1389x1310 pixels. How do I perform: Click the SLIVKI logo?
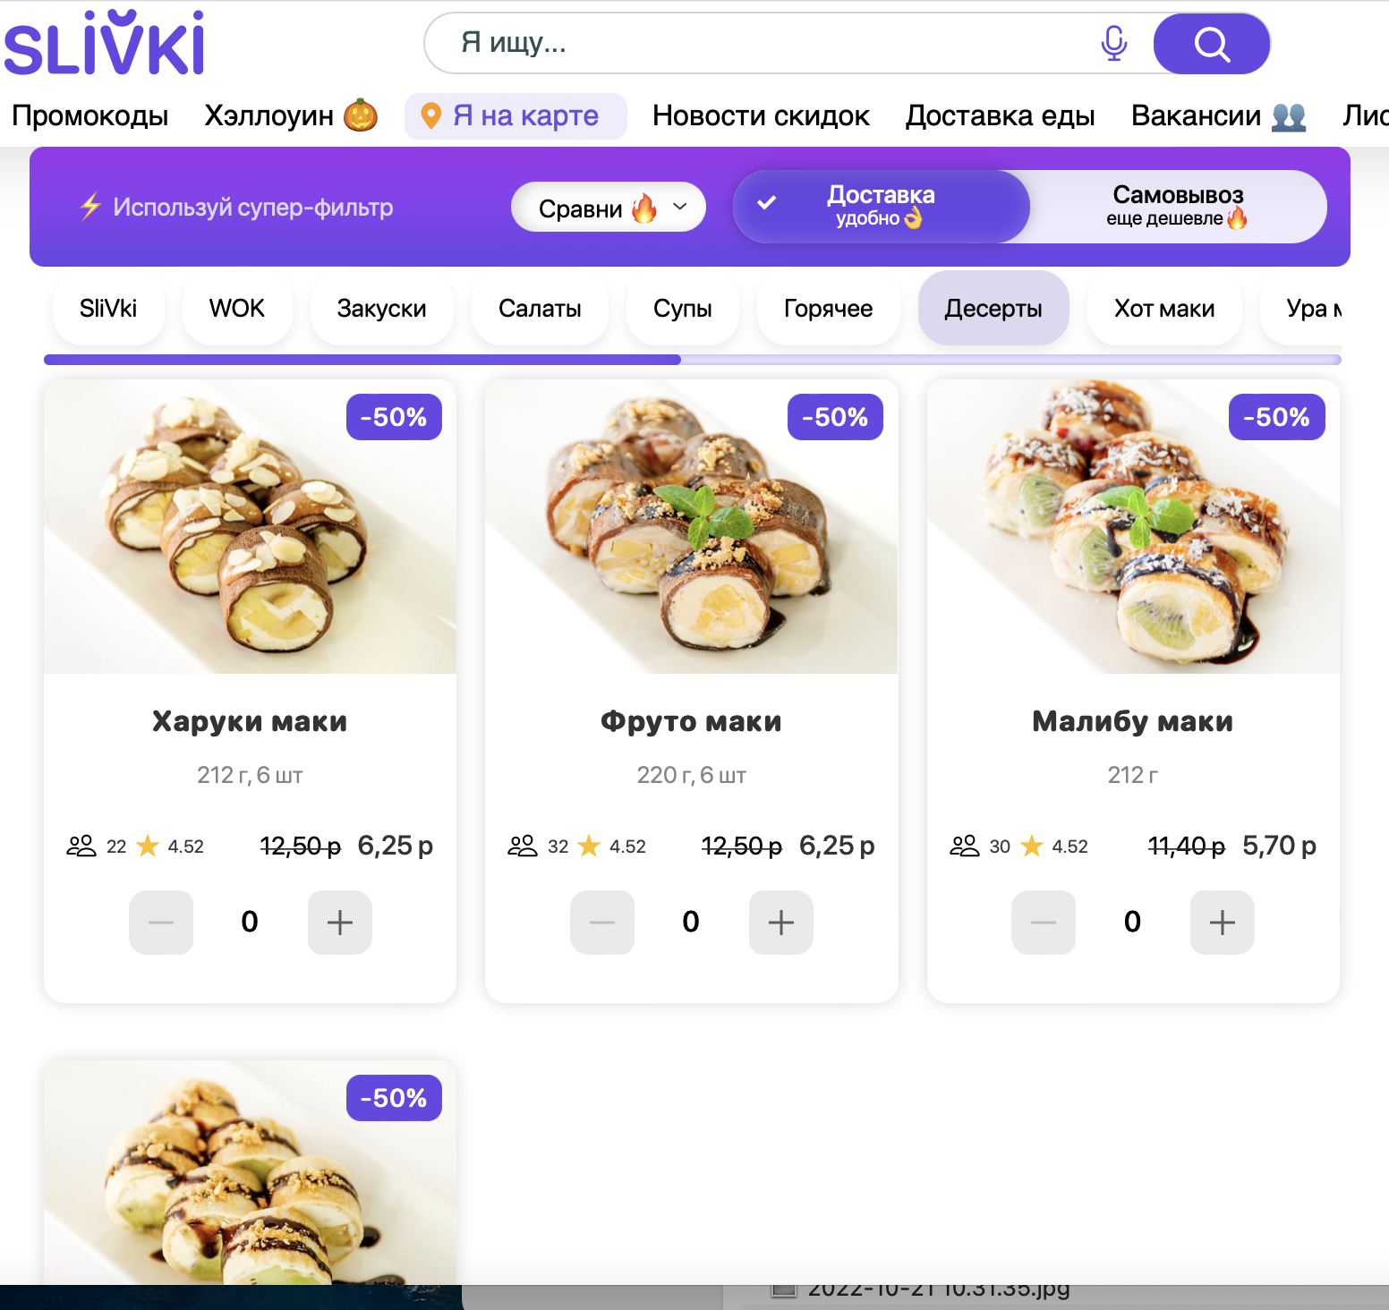tap(104, 43)
